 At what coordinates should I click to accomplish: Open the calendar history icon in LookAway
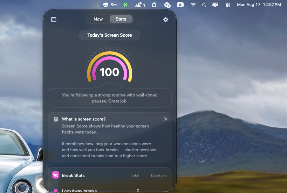tap(54, 20)
